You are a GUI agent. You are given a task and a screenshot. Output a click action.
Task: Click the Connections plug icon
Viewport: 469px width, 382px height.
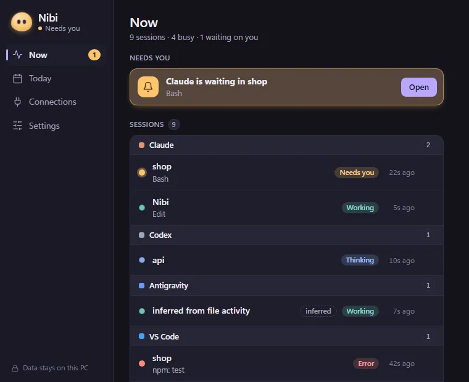click(18, 102)
